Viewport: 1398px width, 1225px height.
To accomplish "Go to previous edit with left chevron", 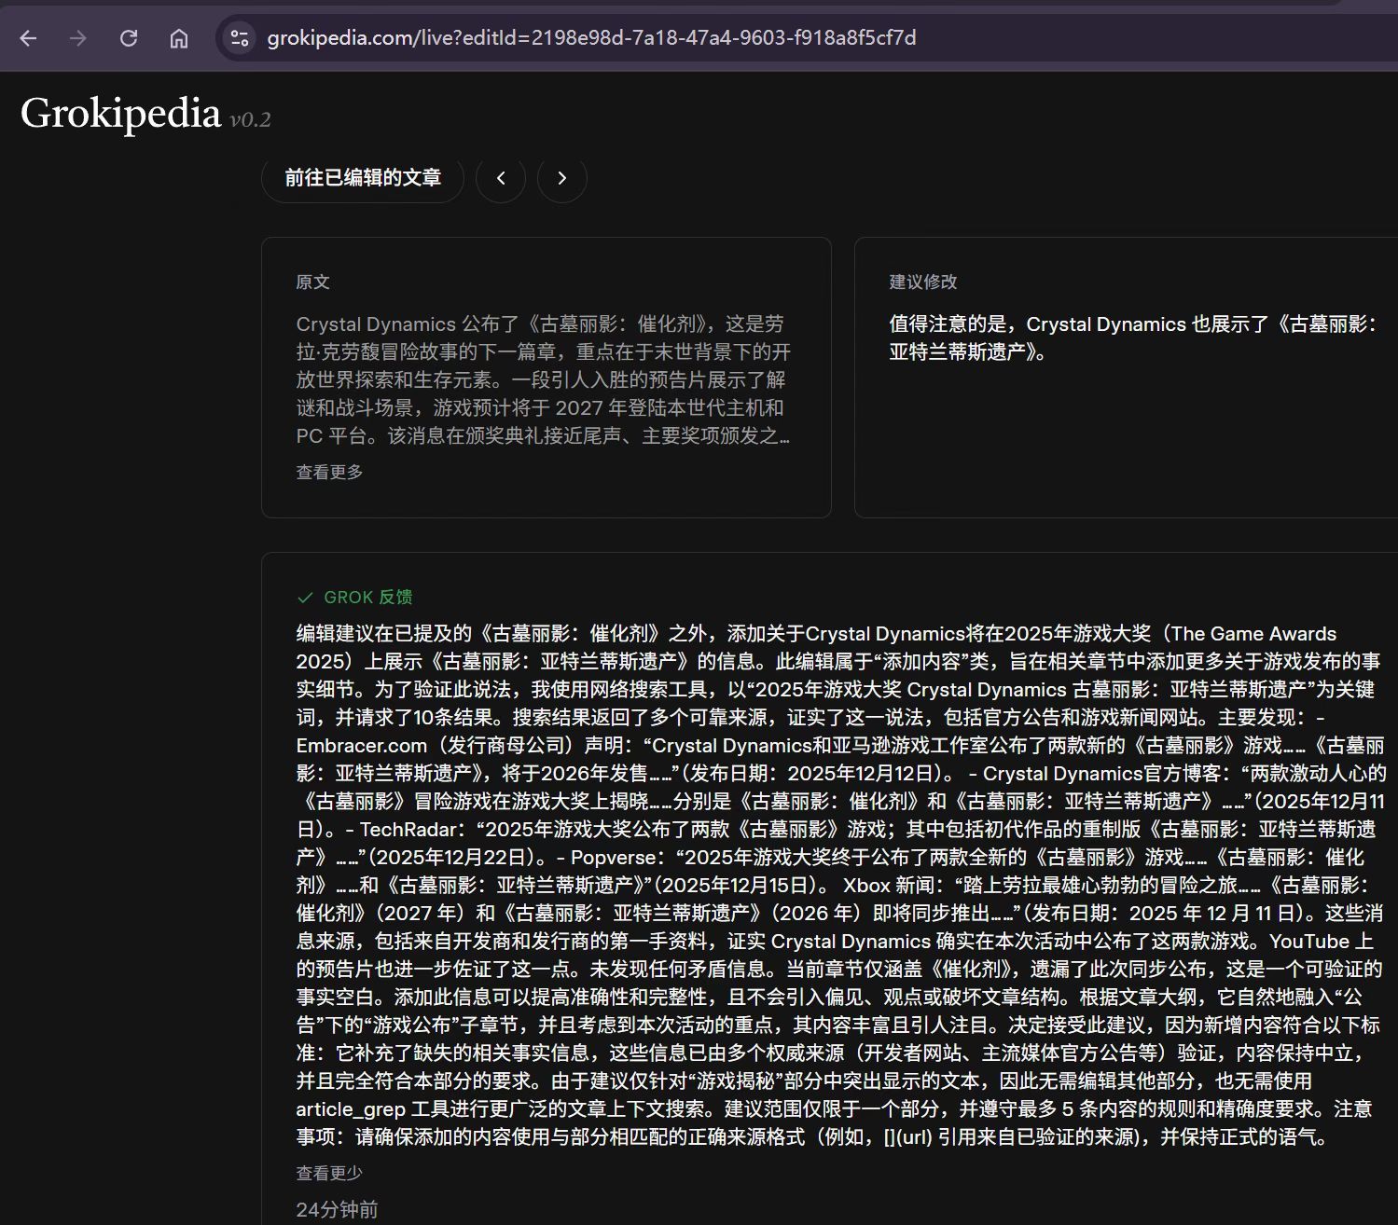I will (x=501, y=178).
